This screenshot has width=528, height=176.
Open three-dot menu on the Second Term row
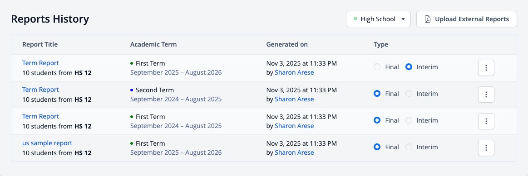point(486,95)
